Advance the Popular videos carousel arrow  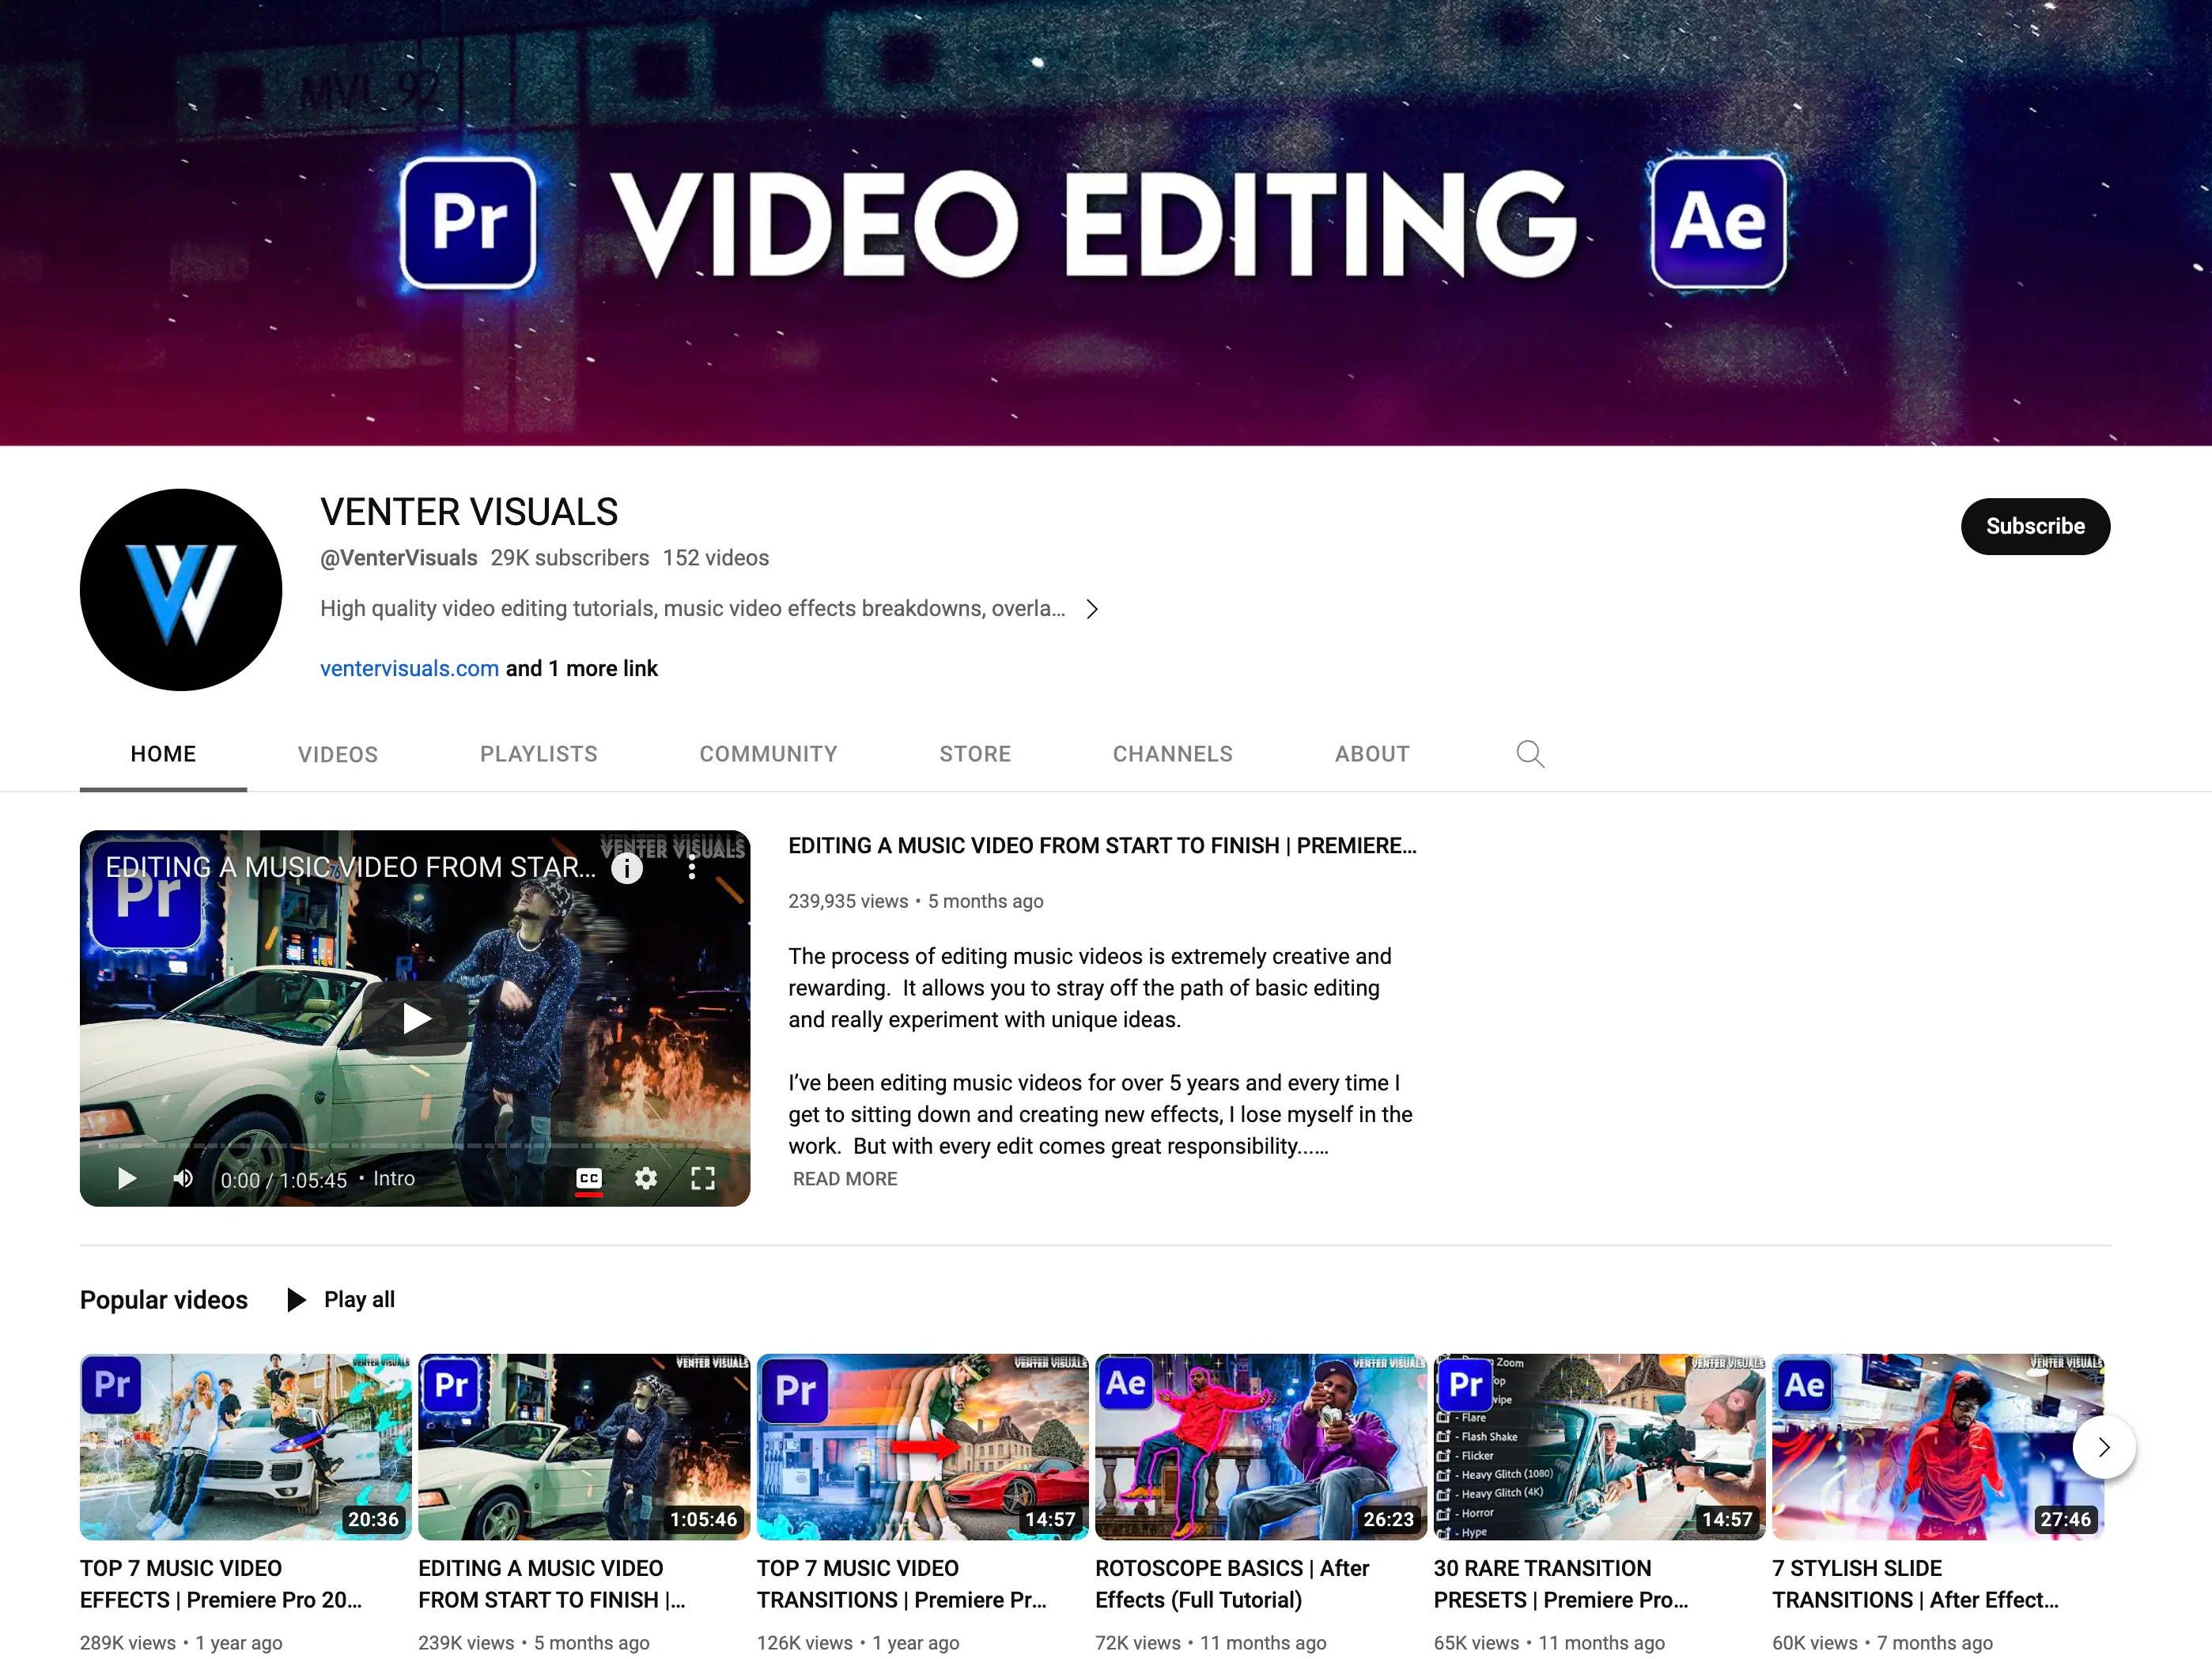point(2104,1447)
